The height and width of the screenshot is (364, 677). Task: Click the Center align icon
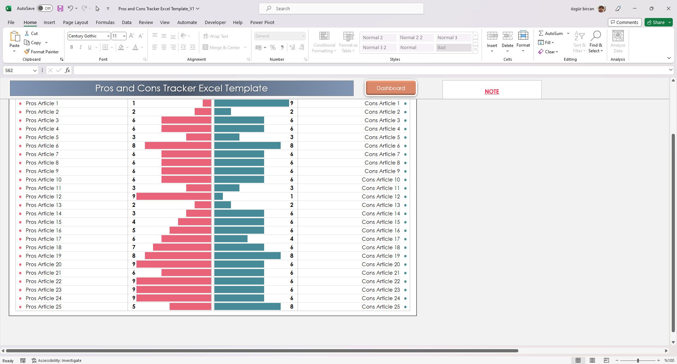(164, 47)
